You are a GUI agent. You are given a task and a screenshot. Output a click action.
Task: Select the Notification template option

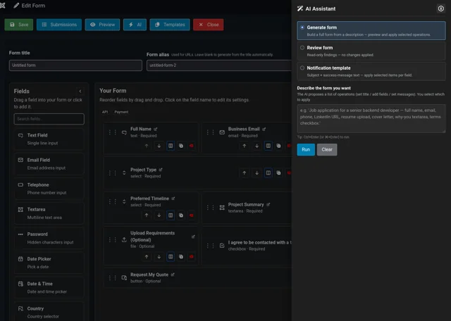click(x=371, y=71)
